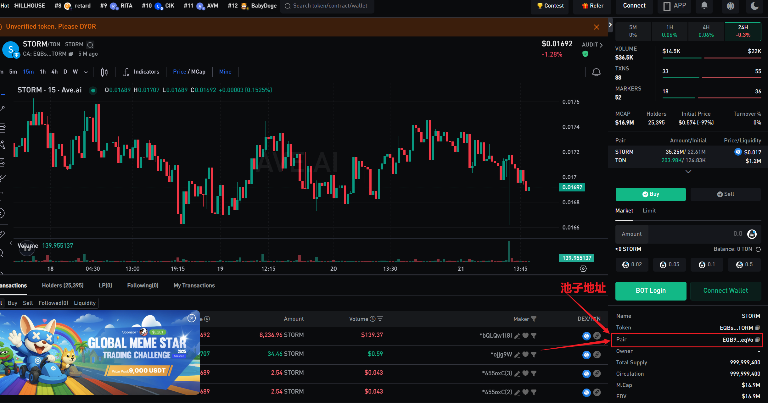
Task: Toggle dark mode moon icon
Action: point(754,6)
